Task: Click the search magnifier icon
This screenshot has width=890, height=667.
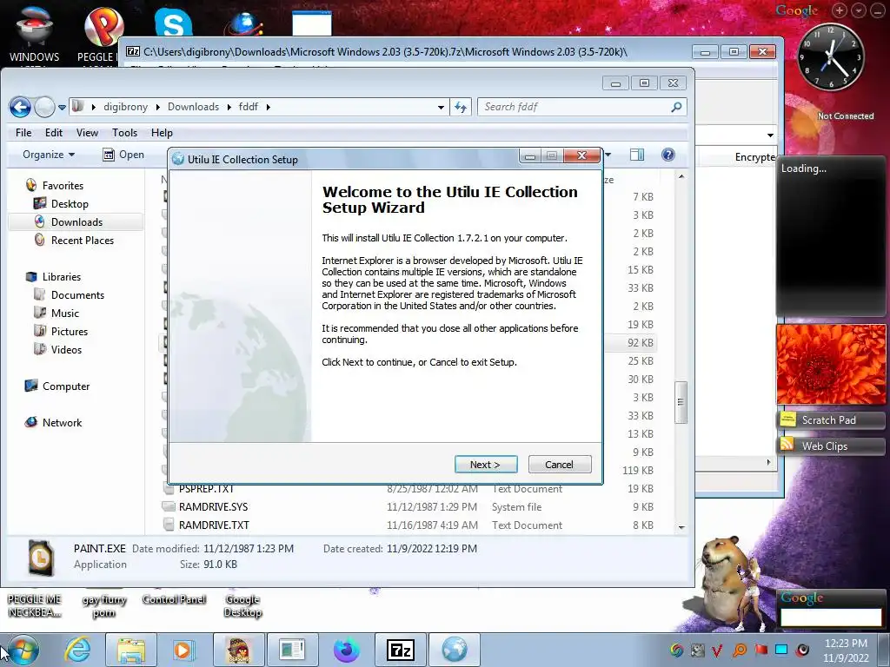Action: tap(676, 107)
